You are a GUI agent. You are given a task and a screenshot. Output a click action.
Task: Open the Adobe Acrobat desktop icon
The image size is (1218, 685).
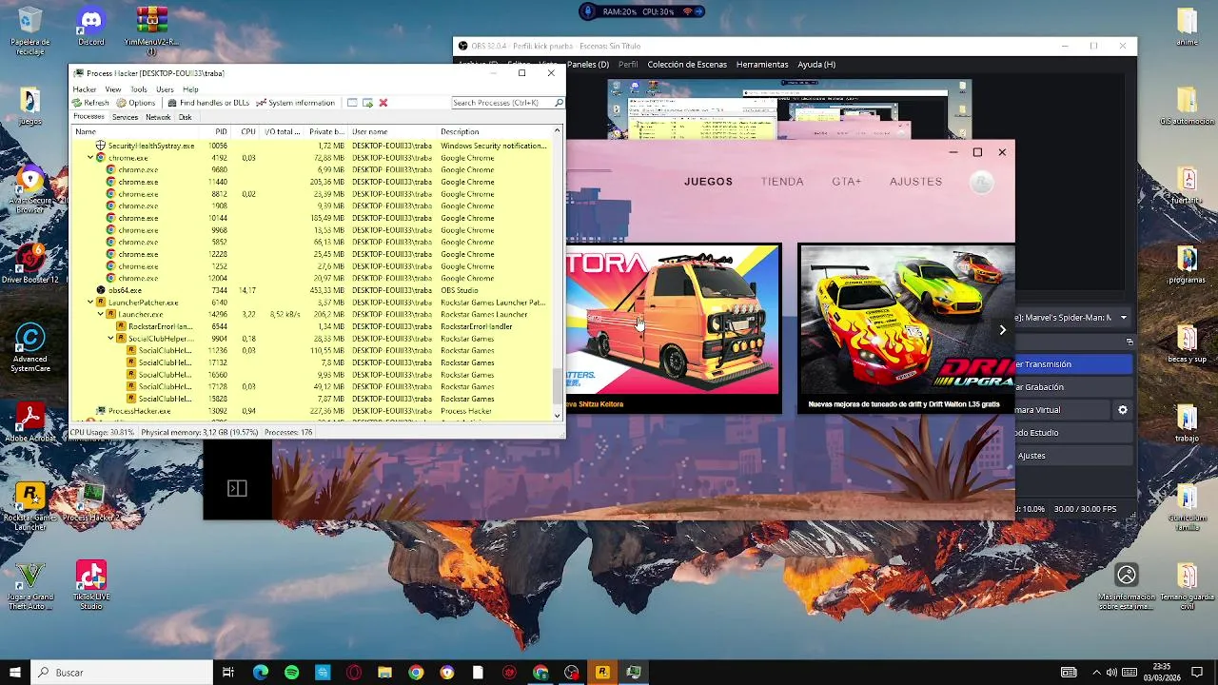click(29, 422)
